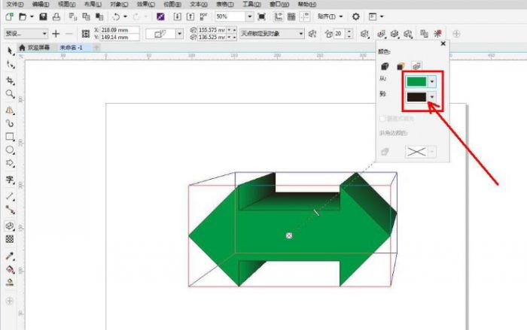Click the Print icon in the toolbar
The height and width of the screenshot is (330, 527).
56,17
